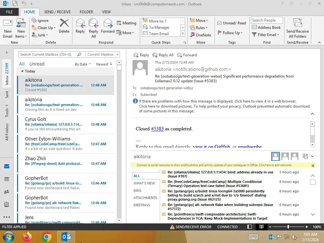Collapse the message header
Screen dimensions: 324x243
click(x=312, y=114)
